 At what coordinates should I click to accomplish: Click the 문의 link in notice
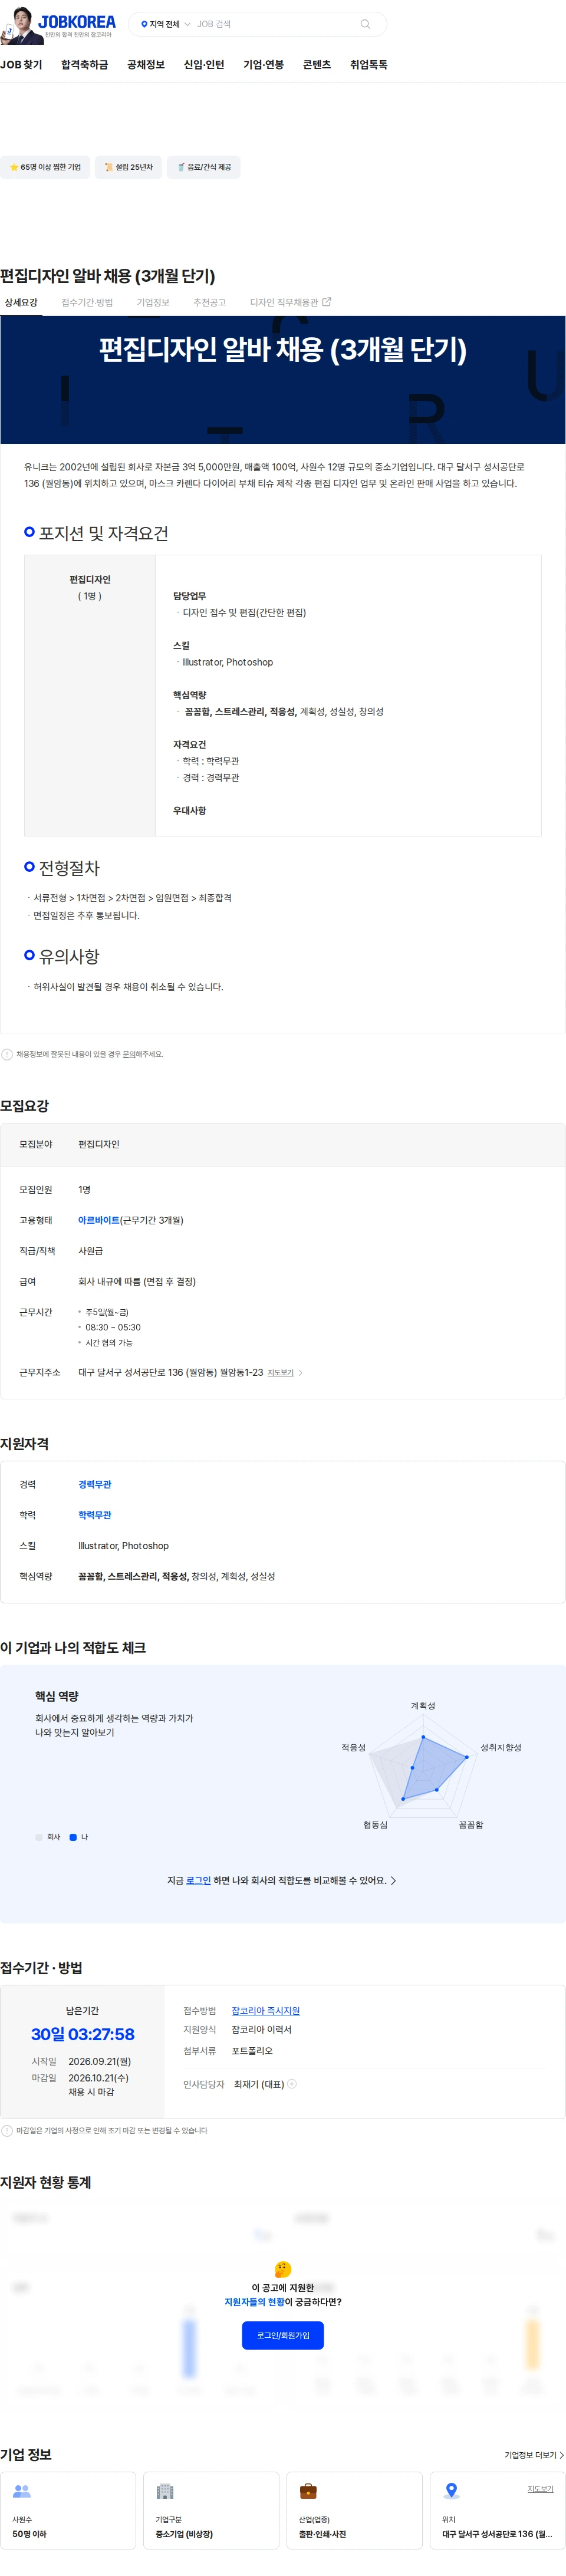(x=129, y=1054)
